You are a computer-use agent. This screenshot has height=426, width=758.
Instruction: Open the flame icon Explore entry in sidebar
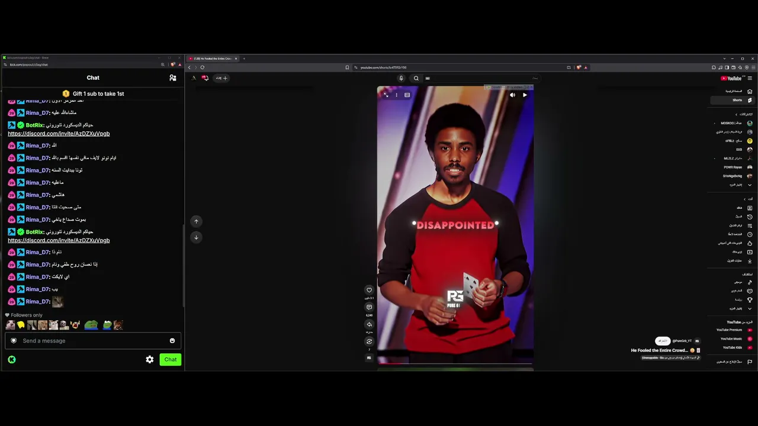[750, 291]
